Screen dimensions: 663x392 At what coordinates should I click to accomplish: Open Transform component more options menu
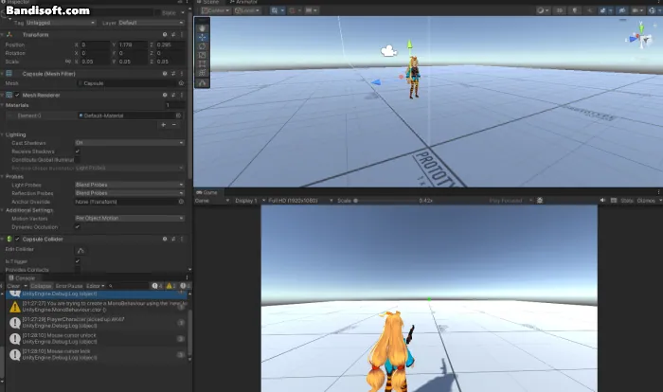pyautogui.click(x=182, y=35)
